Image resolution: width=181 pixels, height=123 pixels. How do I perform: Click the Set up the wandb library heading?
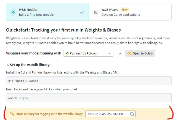coord(28,65)
